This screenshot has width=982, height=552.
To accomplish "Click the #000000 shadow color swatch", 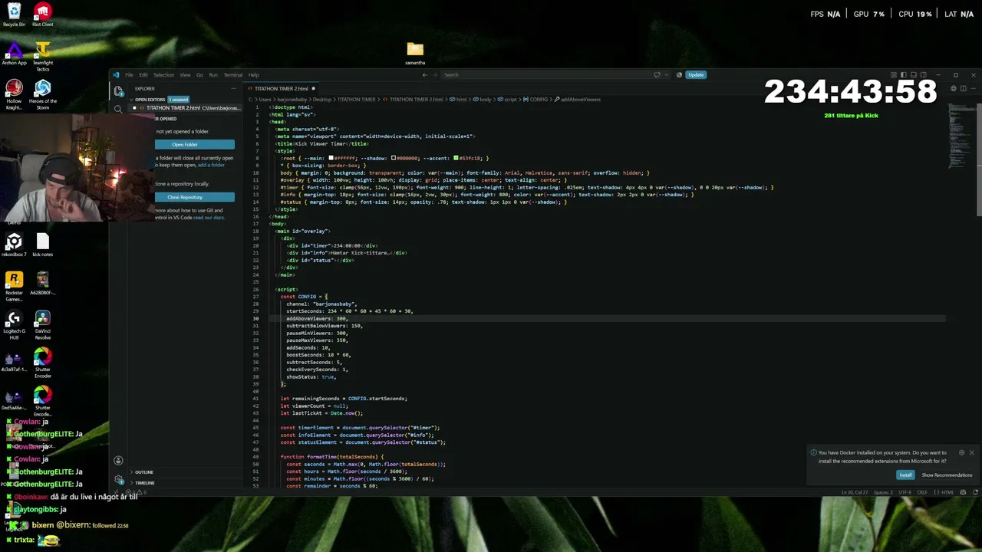I will click(394, 159).
